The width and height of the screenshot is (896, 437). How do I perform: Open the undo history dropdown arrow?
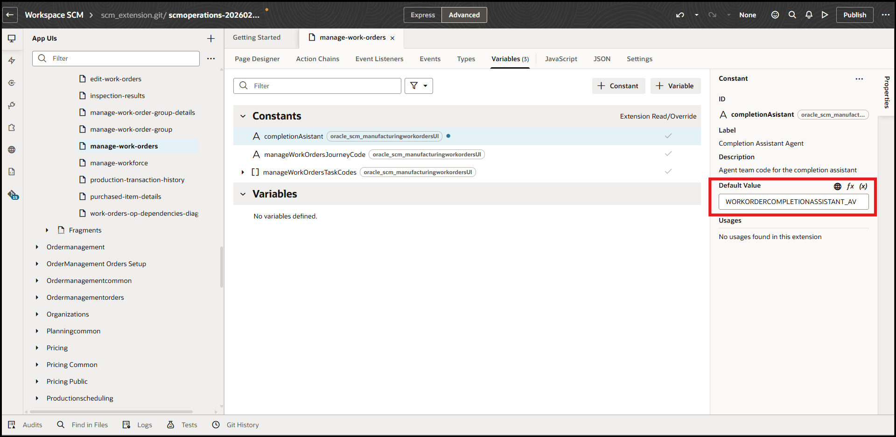696,15
